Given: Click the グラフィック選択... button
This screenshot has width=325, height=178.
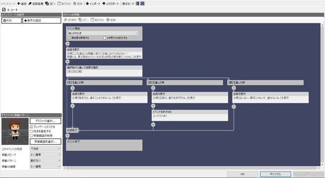Looking at the screenshot, I should pos(45,120).
